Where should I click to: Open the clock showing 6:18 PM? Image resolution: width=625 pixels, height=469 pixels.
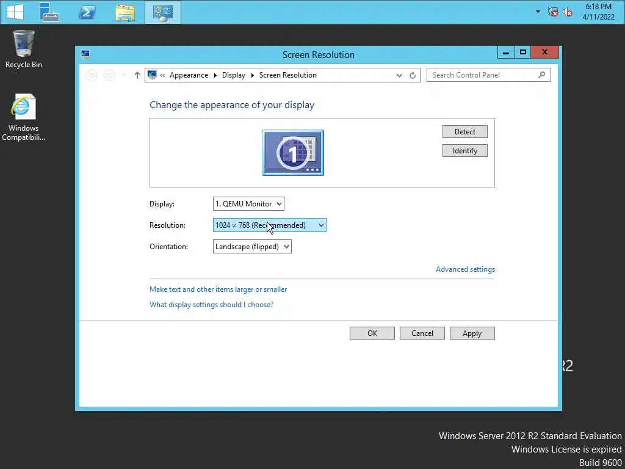598,12
